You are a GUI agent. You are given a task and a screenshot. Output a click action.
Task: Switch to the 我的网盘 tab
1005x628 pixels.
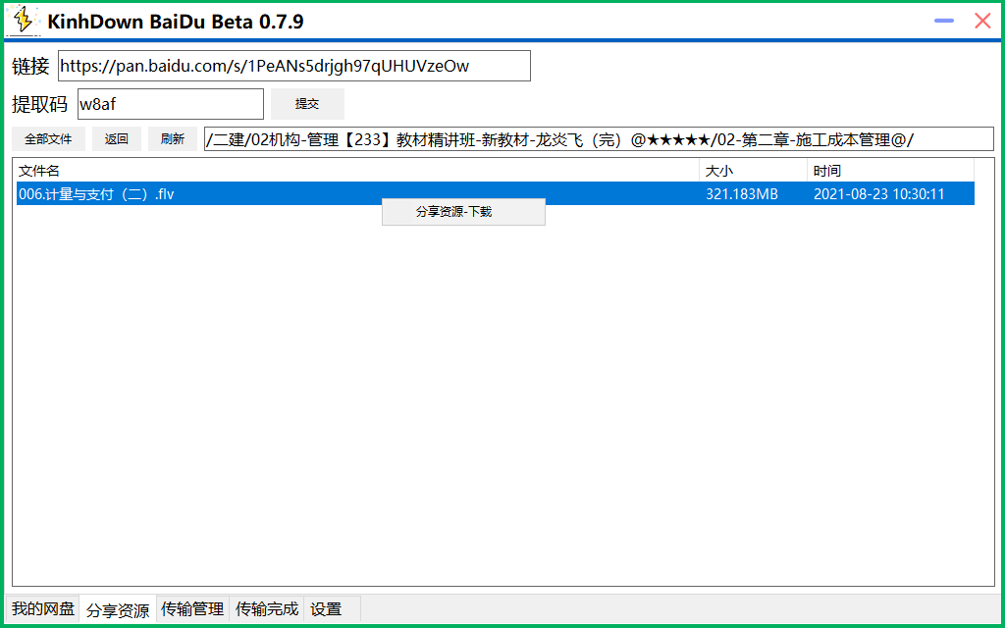(x=43, y=609)
